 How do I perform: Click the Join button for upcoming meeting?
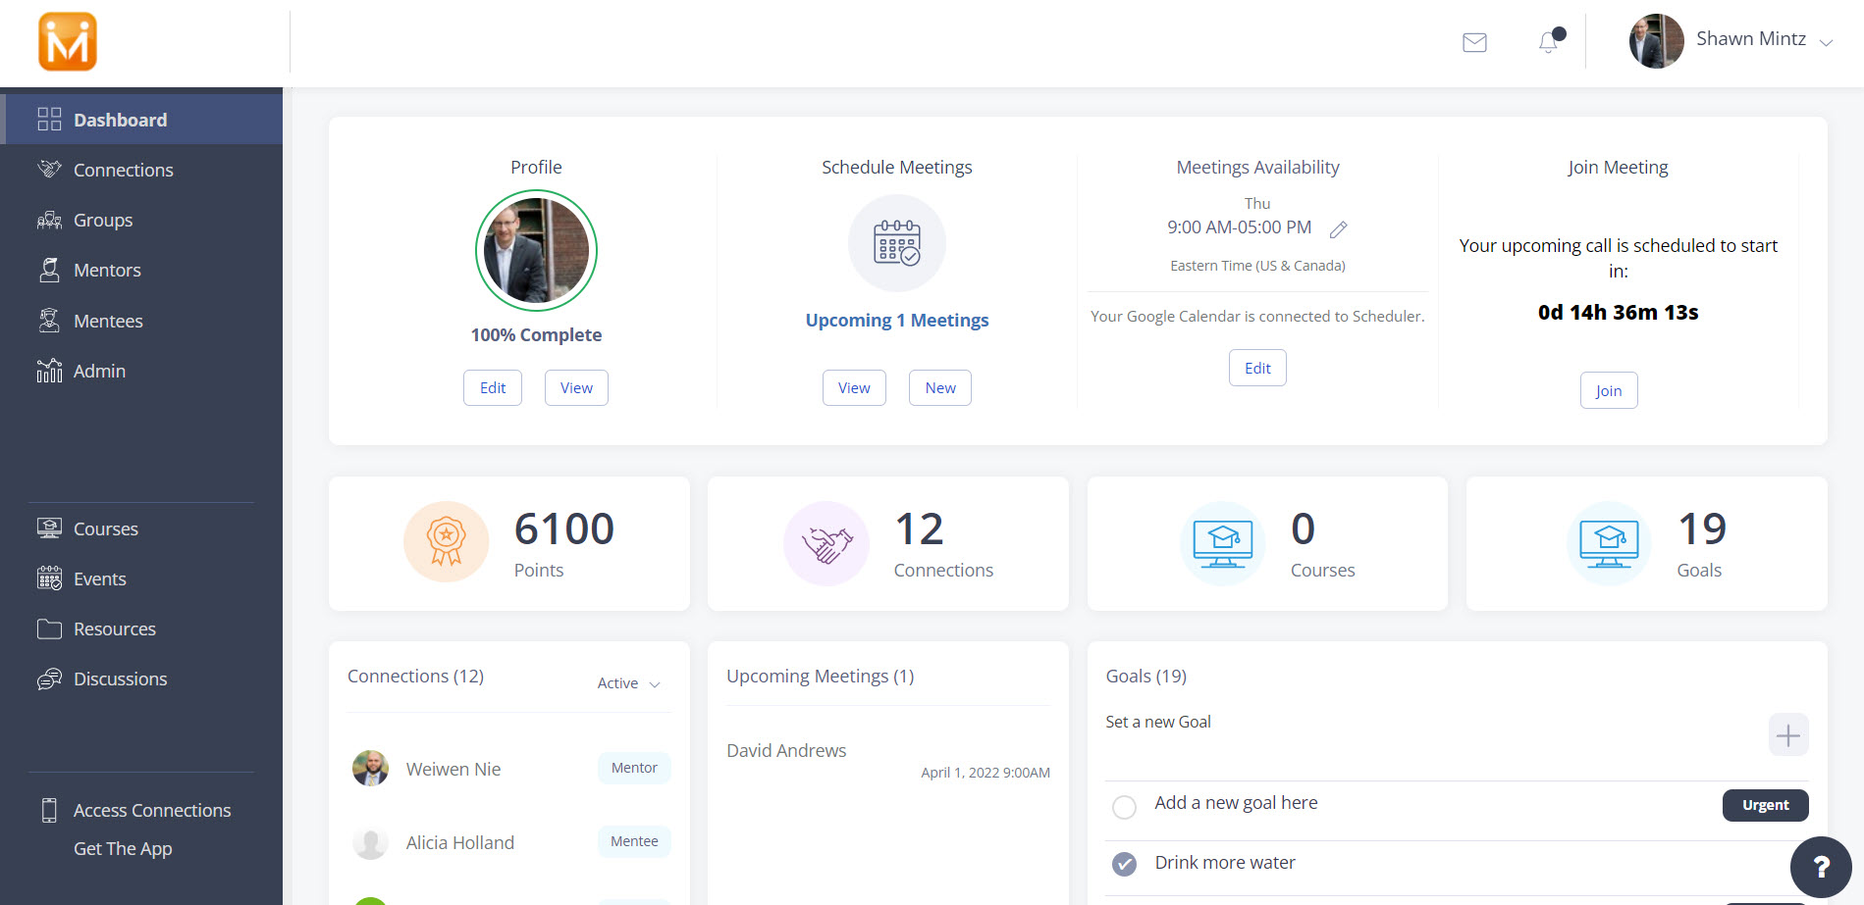[1608, 390]
